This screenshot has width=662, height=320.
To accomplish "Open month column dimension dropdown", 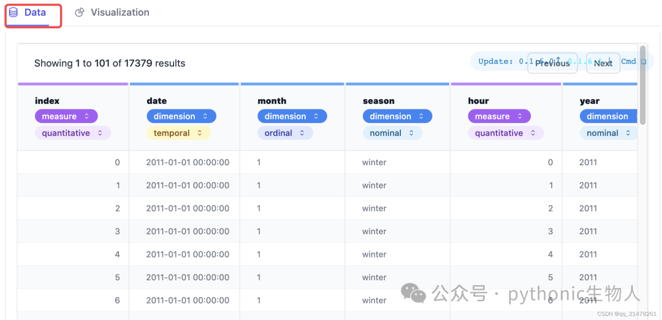I will (x=292, y=116).
